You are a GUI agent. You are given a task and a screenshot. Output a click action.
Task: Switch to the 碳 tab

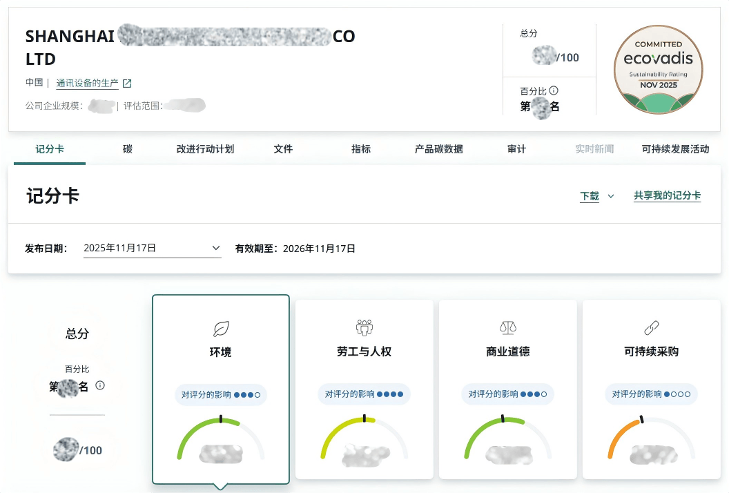point(128,149)
